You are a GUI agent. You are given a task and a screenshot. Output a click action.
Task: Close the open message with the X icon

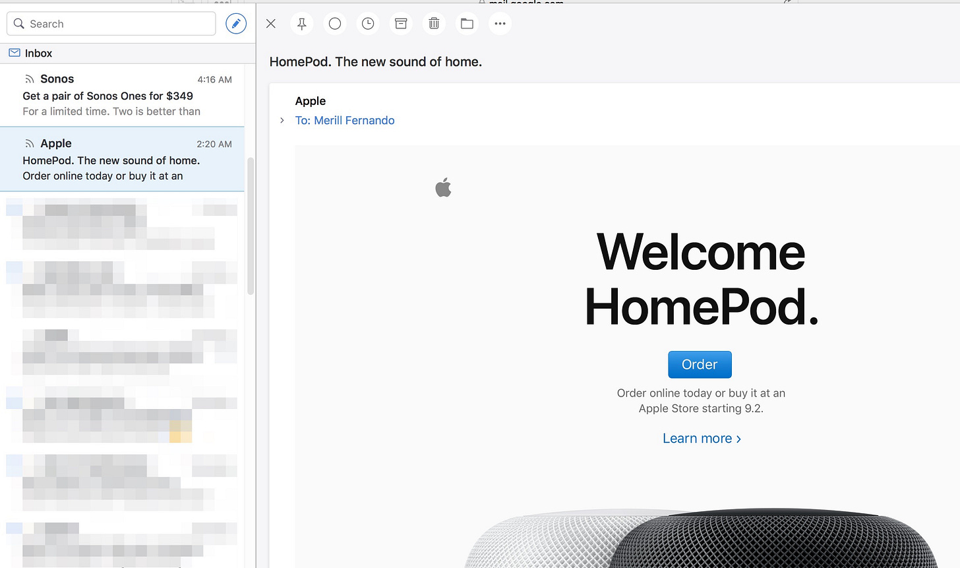tap(271, 24)
